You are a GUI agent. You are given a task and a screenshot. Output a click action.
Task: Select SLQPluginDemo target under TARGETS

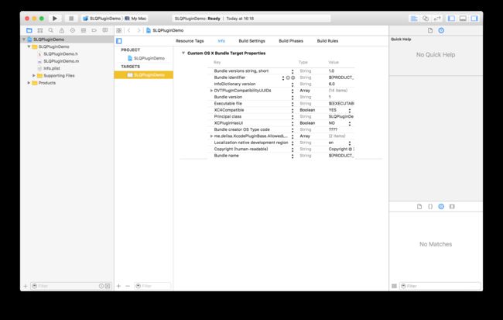(144, 75)
